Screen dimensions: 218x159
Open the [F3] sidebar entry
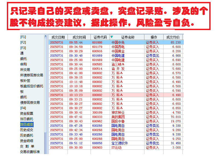pyautogui.click(x=23, y=48)
